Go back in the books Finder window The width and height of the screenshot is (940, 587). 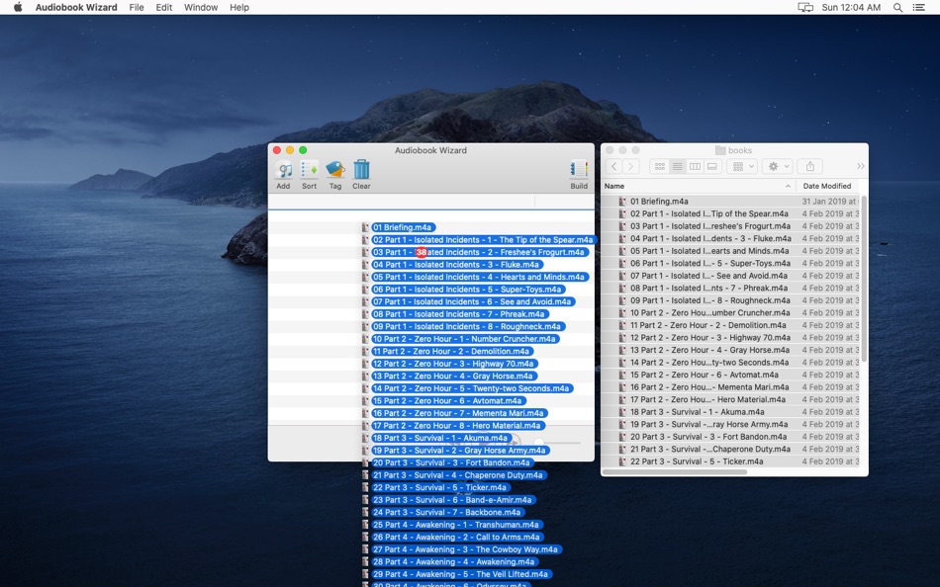tap(613, 167)
